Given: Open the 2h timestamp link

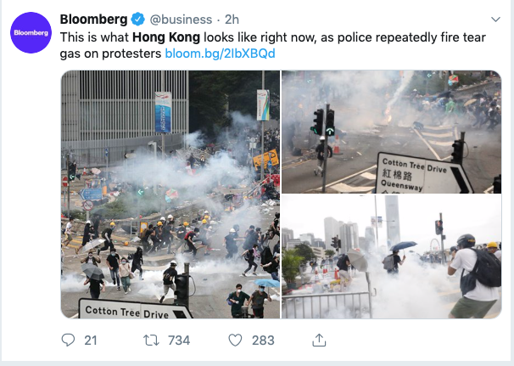Looking at the screenshot, I should [232, 20].
